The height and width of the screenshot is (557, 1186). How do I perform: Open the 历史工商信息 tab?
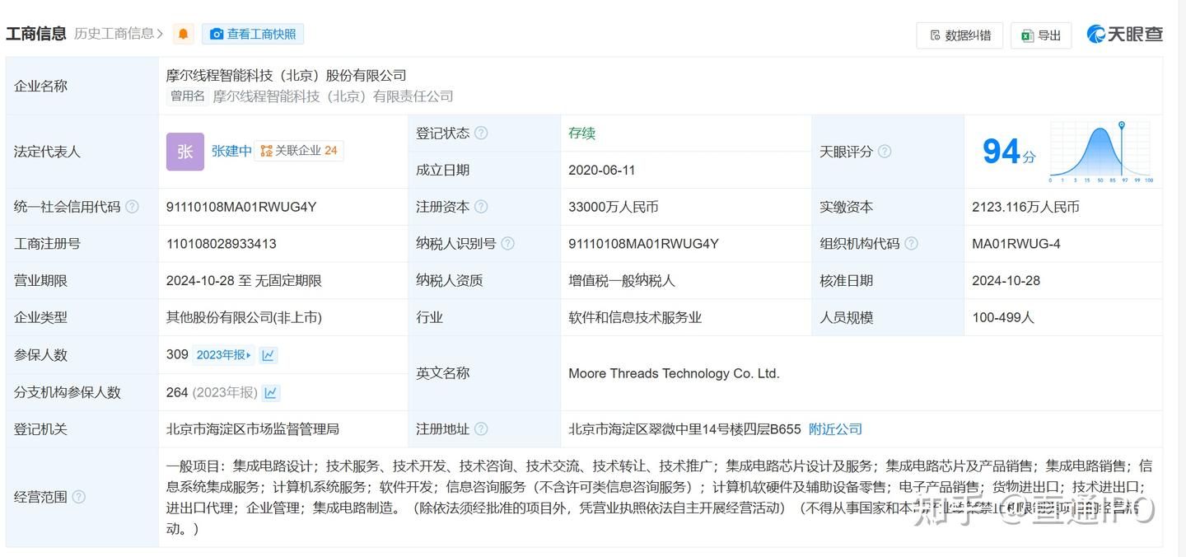111,34
